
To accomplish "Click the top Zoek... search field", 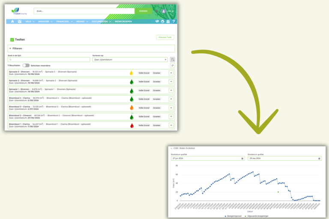I will (x=84, y=11).
